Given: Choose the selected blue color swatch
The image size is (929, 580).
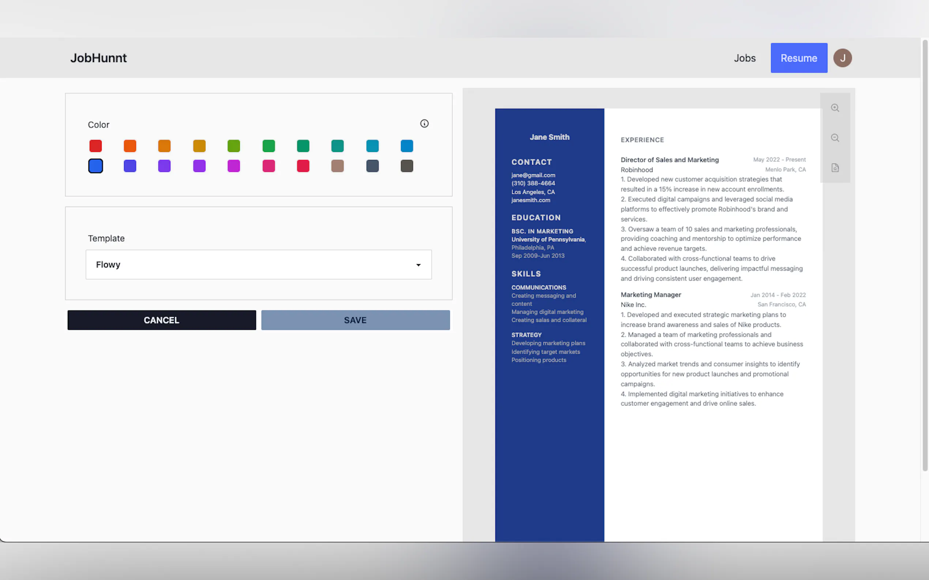Looking at the screenshot, I should click(95, 166).
